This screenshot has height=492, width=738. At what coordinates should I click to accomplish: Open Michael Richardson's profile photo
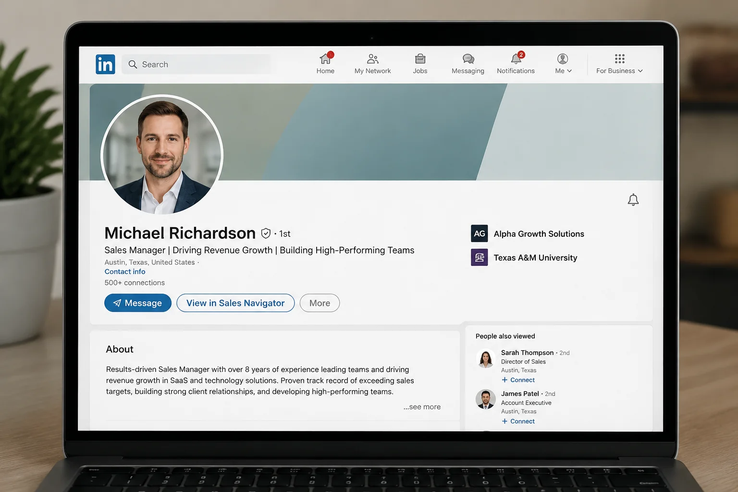click(x=162, y=155)
